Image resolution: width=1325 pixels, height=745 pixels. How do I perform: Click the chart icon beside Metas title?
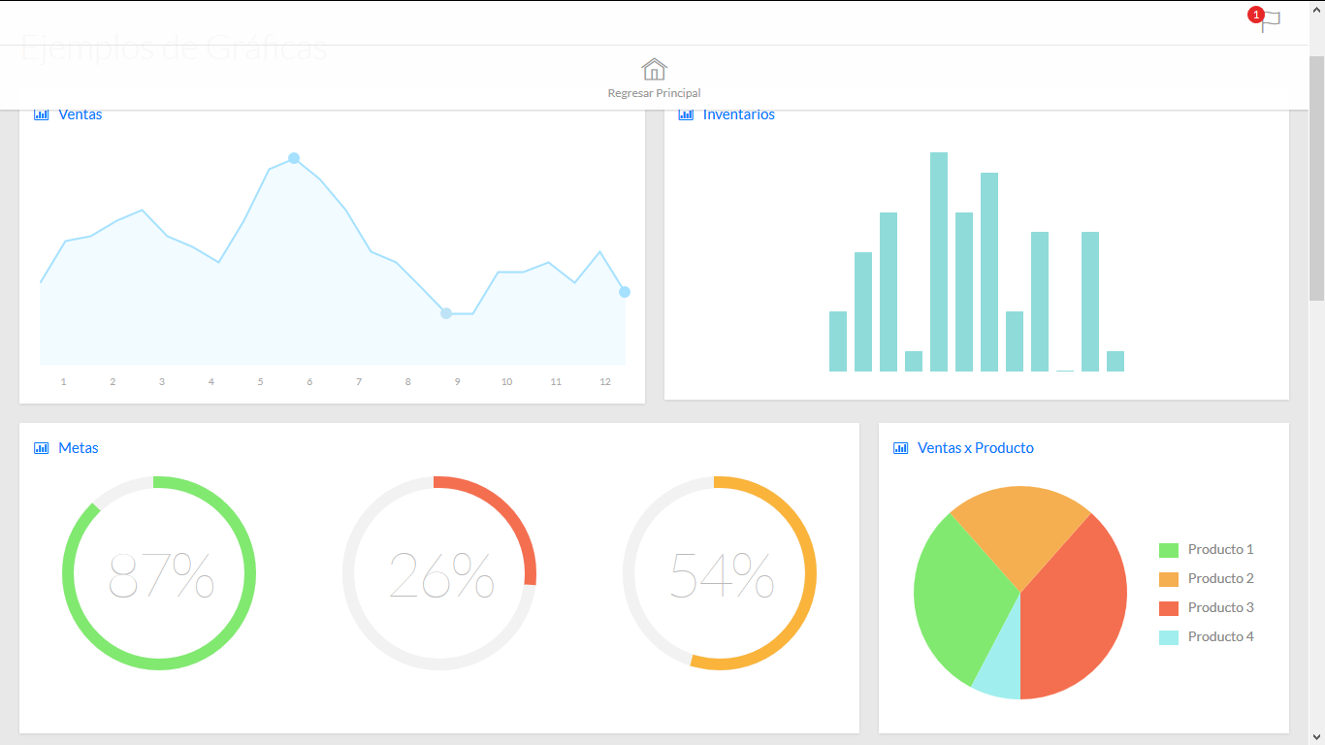coord(42,448)
